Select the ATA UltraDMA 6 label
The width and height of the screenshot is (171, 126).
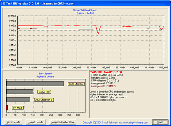[x=44, y=100]
